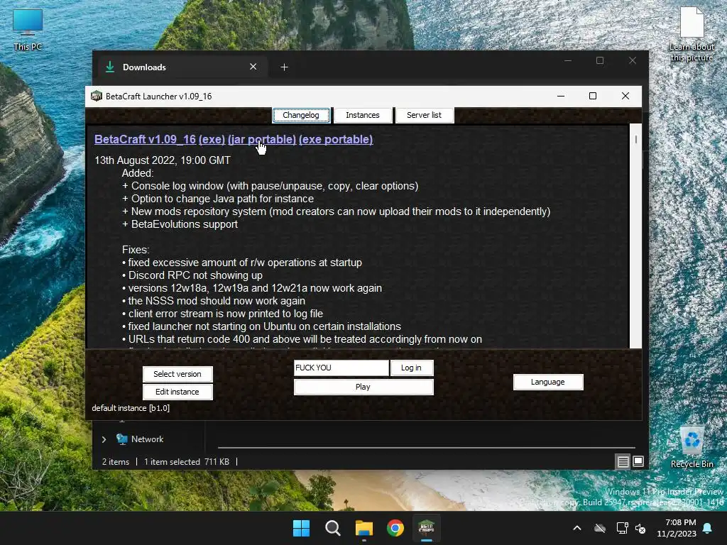Close the Downloads tab in File Explorer
The width and height of the screenshot is (727, 545).
(253, 67)
